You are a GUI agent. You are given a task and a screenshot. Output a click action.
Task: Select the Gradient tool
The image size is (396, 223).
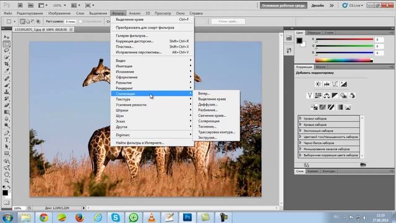point(7,112)
